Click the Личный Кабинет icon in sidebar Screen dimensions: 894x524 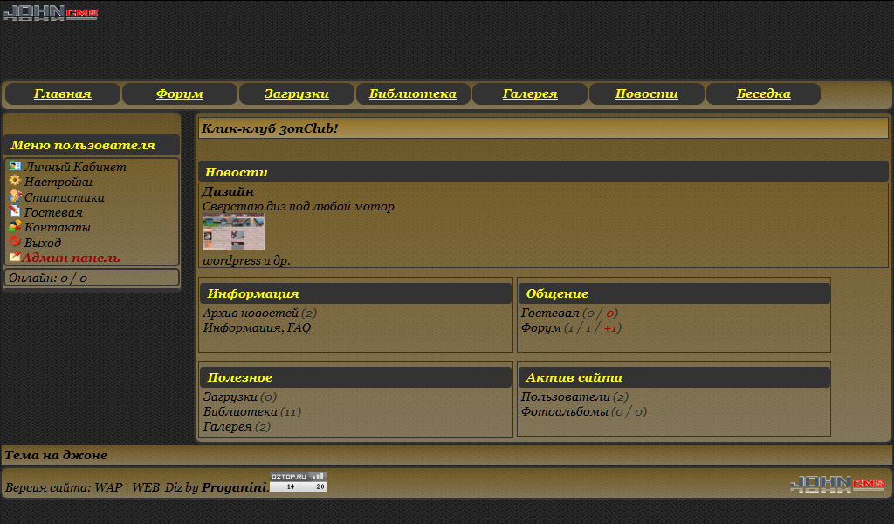click(15, 166)
